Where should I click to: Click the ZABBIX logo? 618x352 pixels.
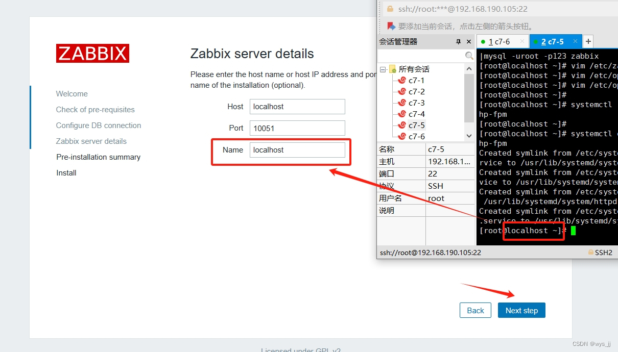click(x=92, y=53)
